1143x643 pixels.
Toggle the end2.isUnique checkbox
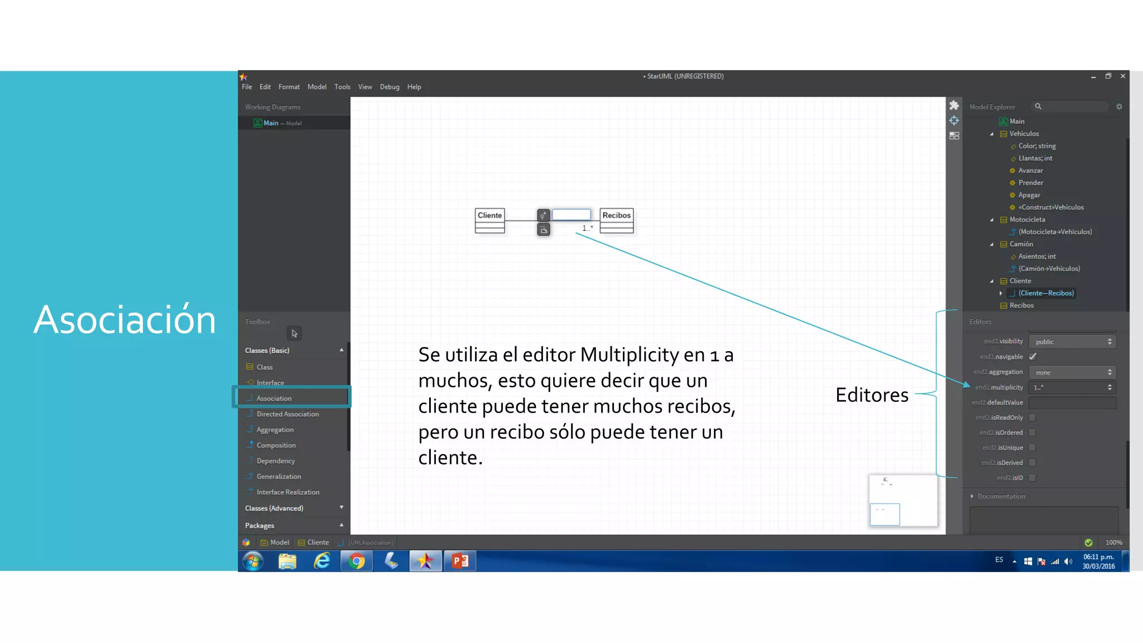1032,448
